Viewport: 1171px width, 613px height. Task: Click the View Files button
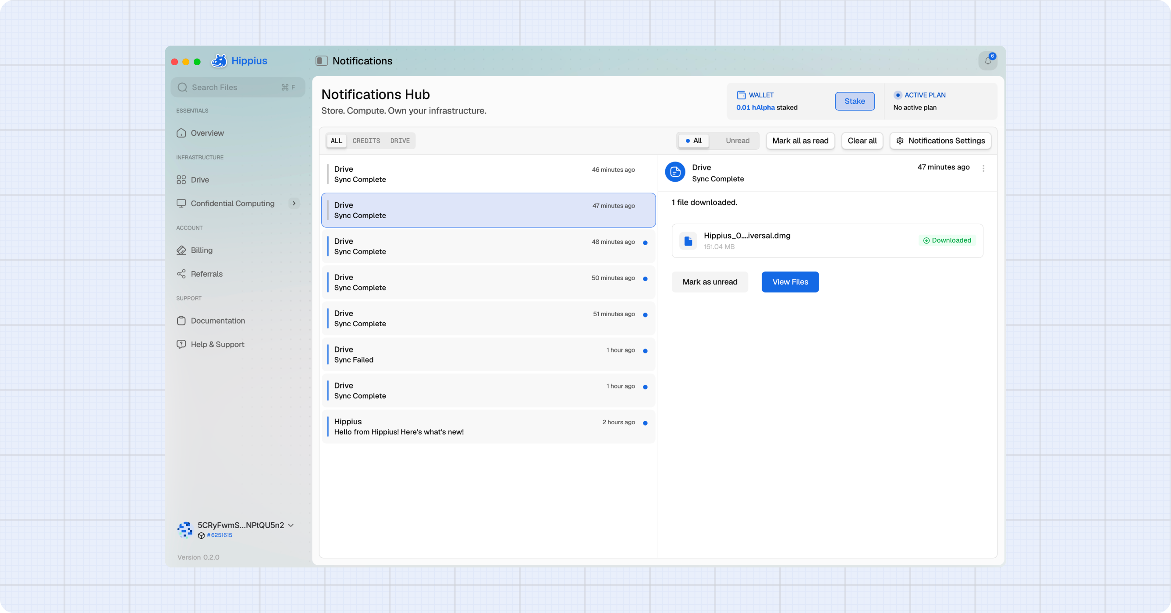790,282
